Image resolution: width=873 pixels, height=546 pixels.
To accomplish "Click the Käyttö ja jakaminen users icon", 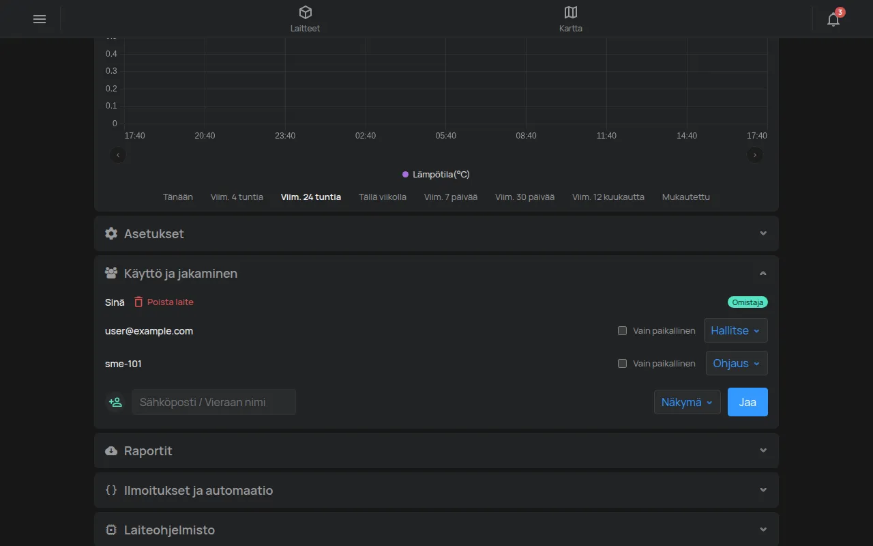I will click(111, 273).
